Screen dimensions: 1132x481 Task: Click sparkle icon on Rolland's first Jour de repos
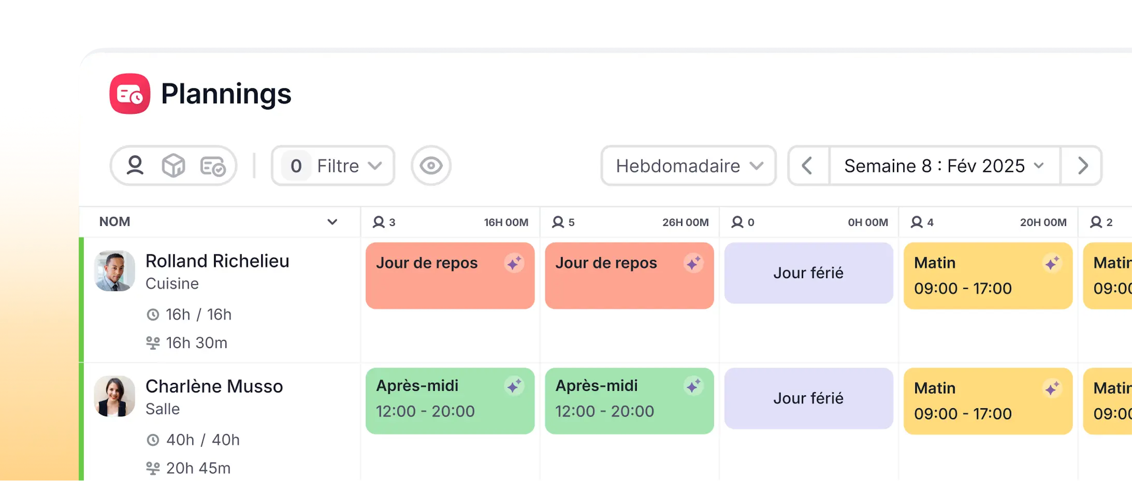pyautogui.click(x=514, y=263)
